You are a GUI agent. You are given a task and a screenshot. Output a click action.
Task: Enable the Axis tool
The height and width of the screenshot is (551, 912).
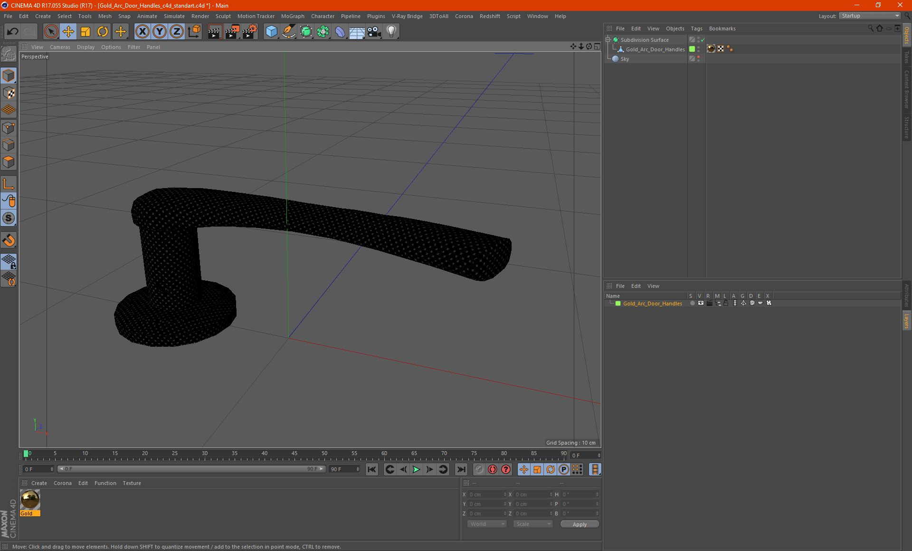click(x=9, y=184)
